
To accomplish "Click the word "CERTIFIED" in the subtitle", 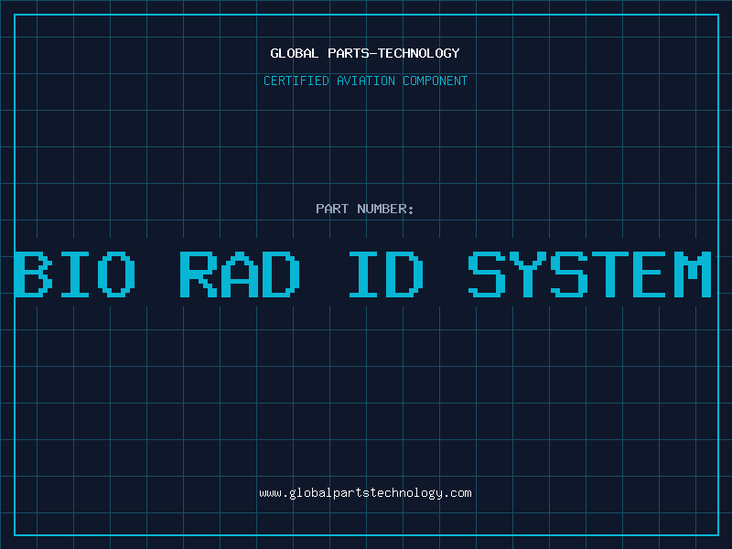I will 296,81.
